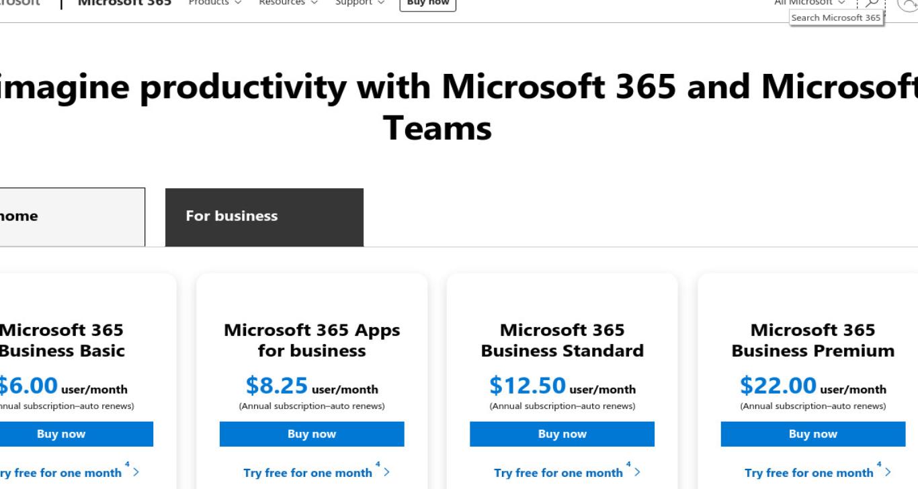The image size is (918, 489).
Task: Switch to the For home tab
Action: pyautogui.click(x=72, y=217)
